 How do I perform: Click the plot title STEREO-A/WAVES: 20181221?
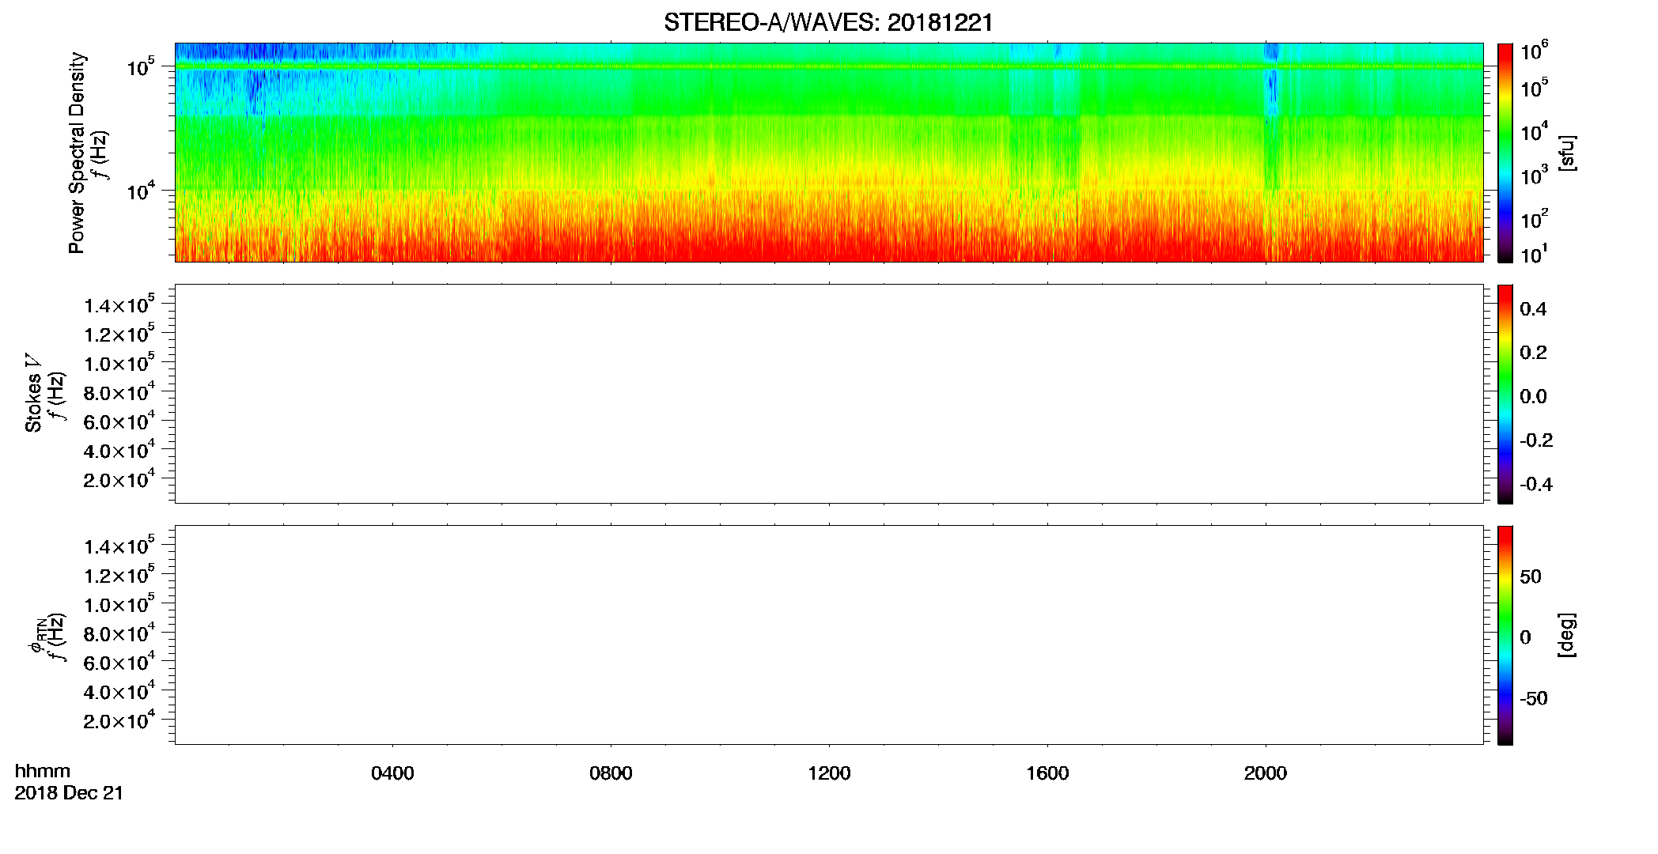828,22
